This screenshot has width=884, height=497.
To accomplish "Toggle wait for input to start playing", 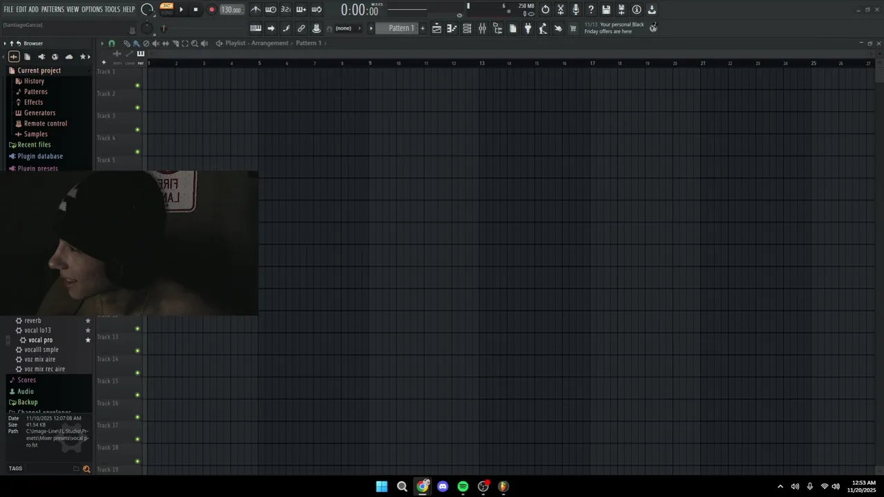I will pos(271,10).
